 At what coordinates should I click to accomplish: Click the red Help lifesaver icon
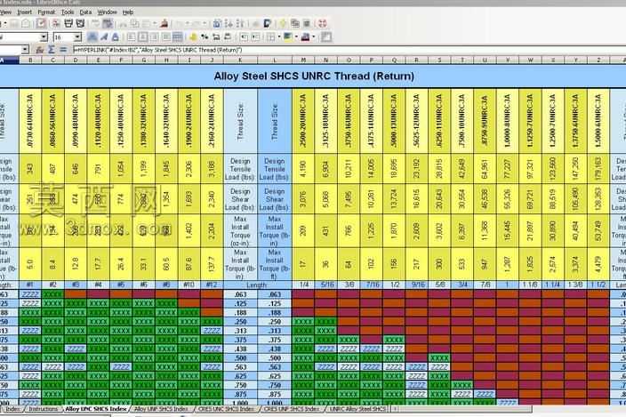[x=323, y=23]
